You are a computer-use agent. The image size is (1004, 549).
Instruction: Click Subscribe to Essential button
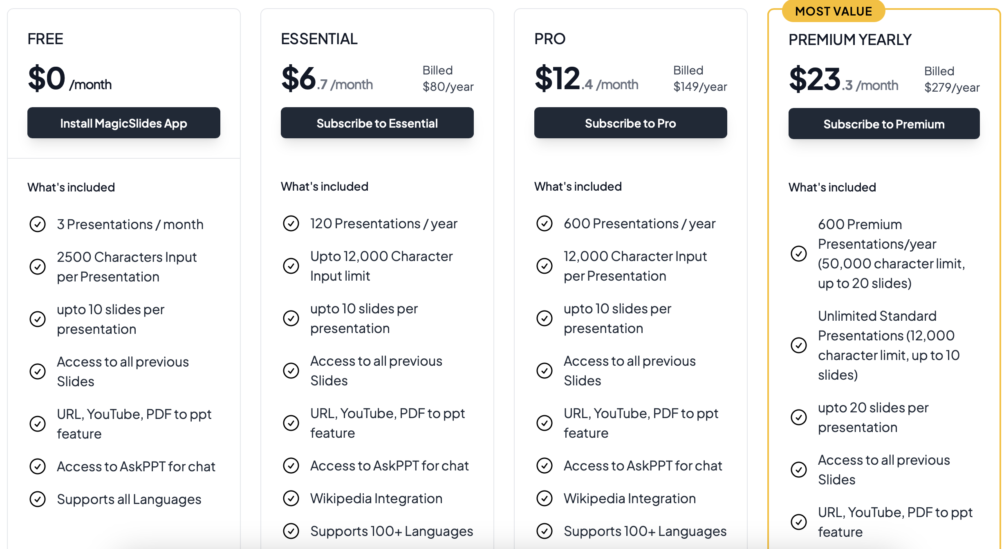coord(377,123)
